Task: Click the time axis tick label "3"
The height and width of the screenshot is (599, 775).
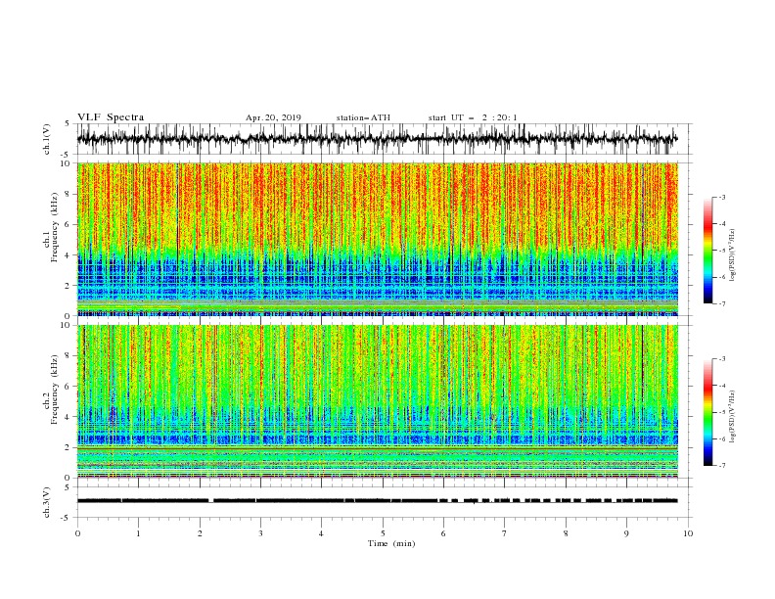Action: pos(260,533)
